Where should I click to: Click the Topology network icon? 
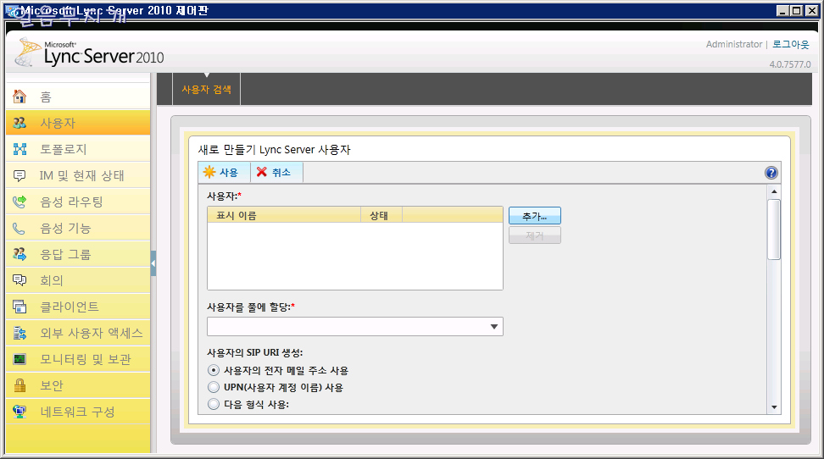click(19, 149)
